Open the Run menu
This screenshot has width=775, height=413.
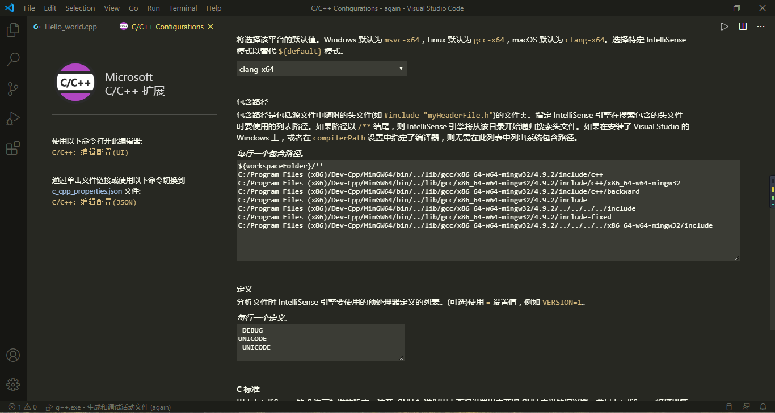click(153, 8)
